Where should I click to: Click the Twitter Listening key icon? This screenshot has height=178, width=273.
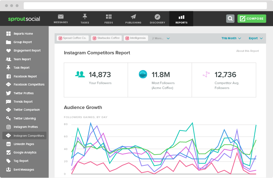coord(8,118)
